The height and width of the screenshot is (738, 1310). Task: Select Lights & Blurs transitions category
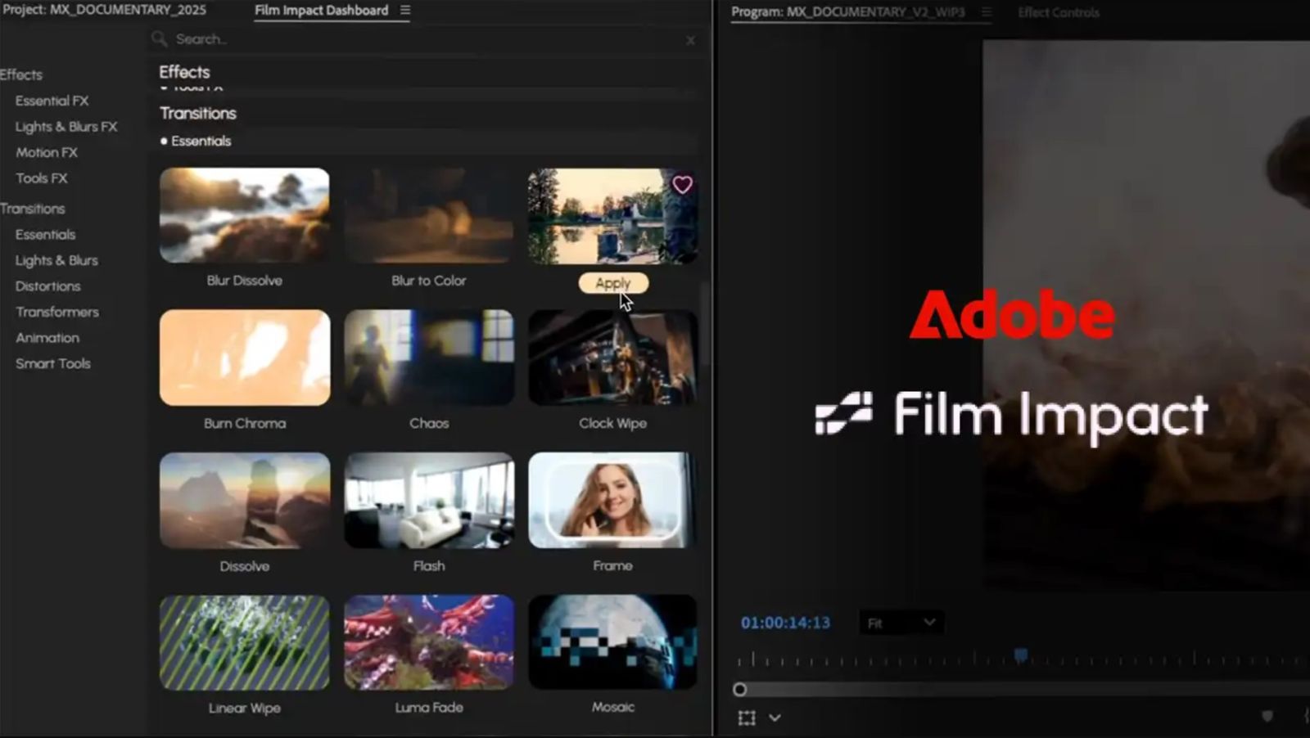click(x=56, y=260)
